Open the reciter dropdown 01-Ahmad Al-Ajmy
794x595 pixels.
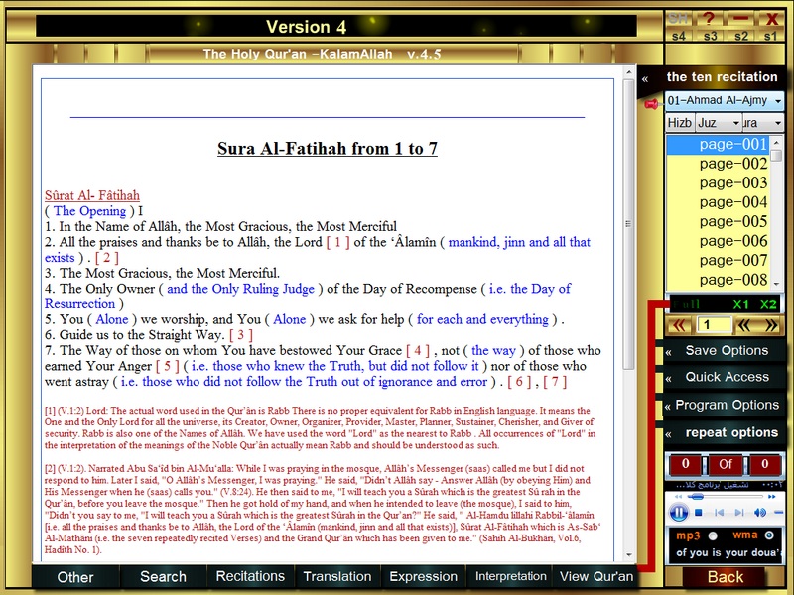pyautogui.click(x=724, y=101)
